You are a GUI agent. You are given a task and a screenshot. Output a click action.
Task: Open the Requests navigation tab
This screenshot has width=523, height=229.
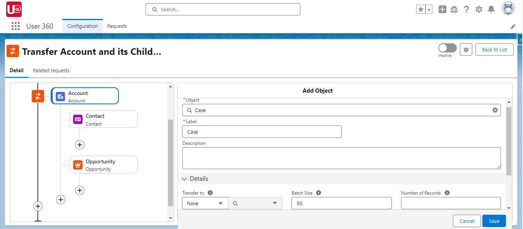(x=117, y=26)
